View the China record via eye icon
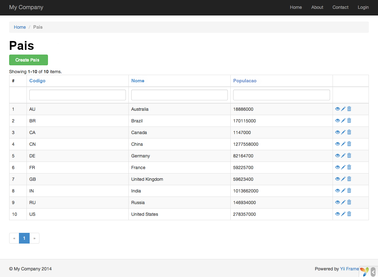This screenshot has width=378, height=277. [x=337, y=144]
